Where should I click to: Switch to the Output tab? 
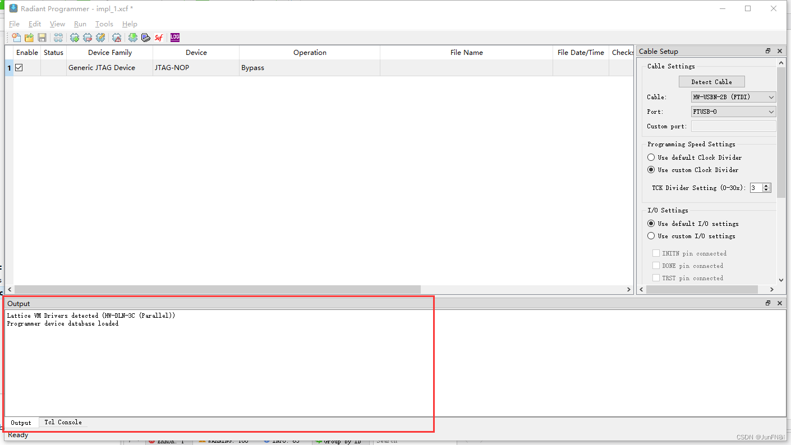pos(21,423)
